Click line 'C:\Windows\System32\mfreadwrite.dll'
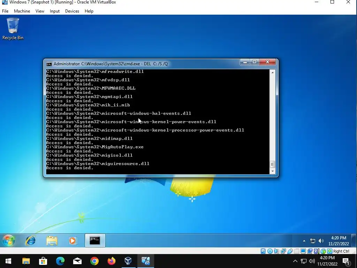The width and height of the screenshot is (357, 268). pos(95,72)
